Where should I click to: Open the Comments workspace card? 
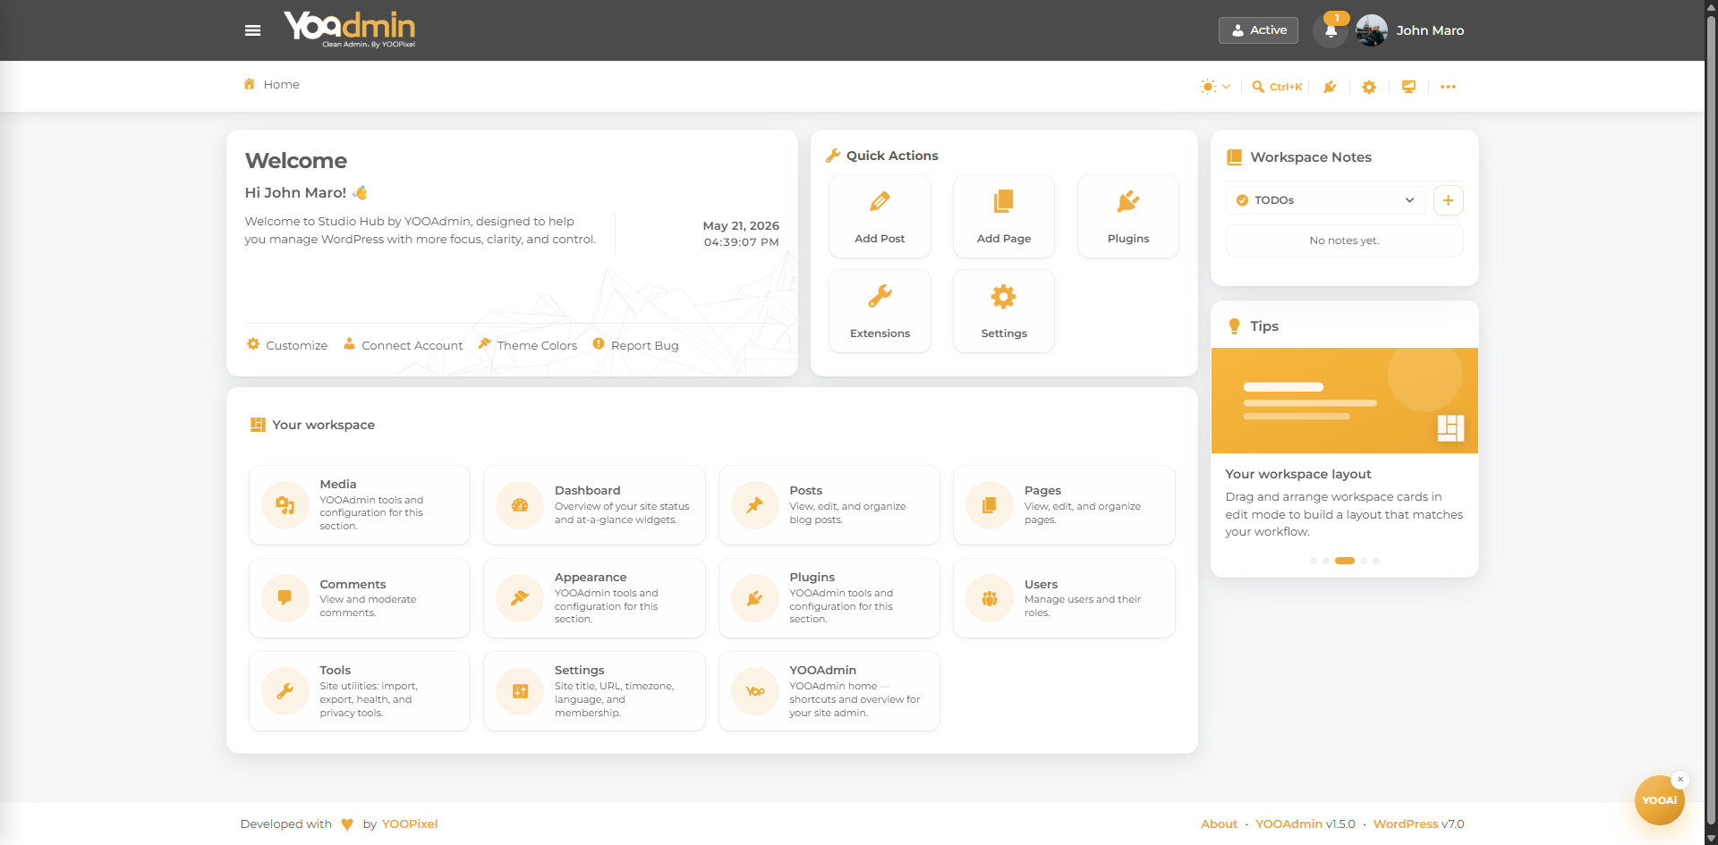coord(360,598)
